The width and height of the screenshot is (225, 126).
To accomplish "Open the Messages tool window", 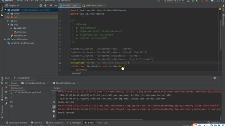I will point(74,122).
